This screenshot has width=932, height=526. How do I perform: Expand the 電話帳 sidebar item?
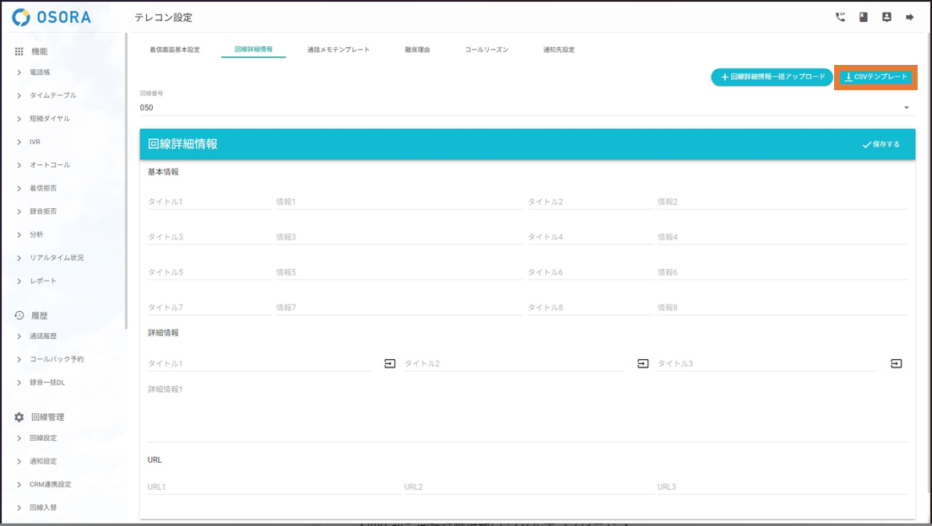[x=40, y=72]
